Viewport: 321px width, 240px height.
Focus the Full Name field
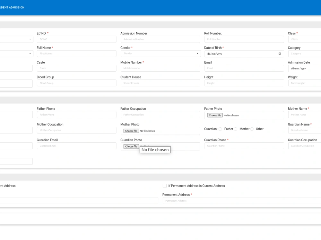(77, 53)
